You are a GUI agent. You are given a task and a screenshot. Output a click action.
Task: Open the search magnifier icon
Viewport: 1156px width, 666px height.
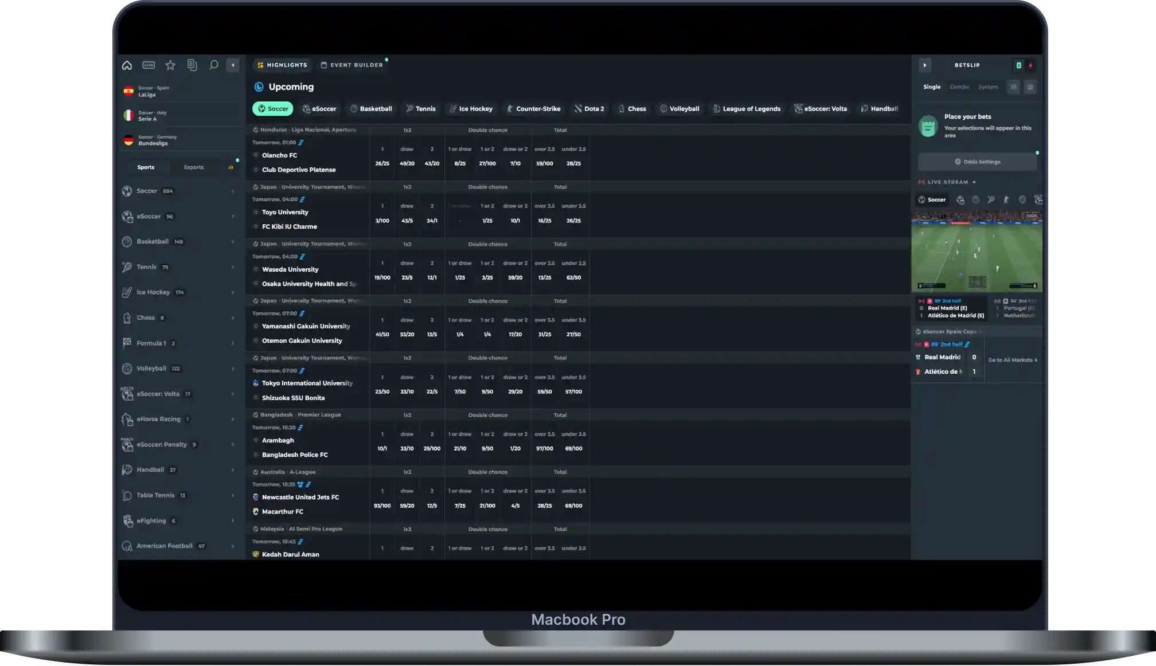[213, 65]
